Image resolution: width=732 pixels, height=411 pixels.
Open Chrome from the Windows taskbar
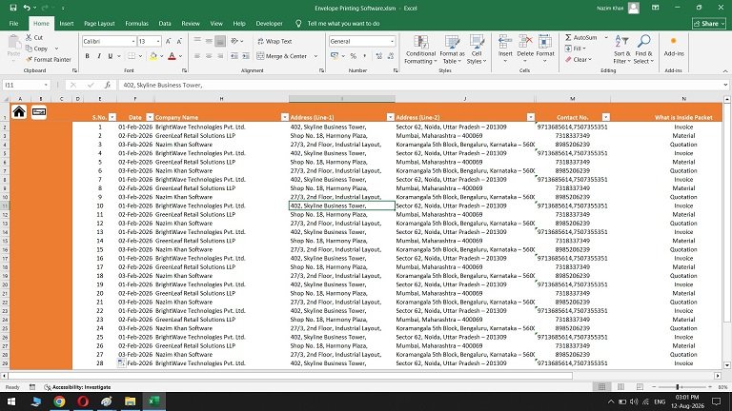pos(59,401)
